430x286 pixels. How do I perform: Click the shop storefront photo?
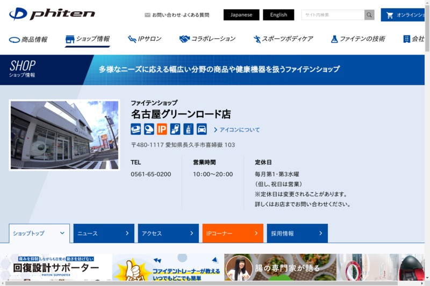coord(64,135)
